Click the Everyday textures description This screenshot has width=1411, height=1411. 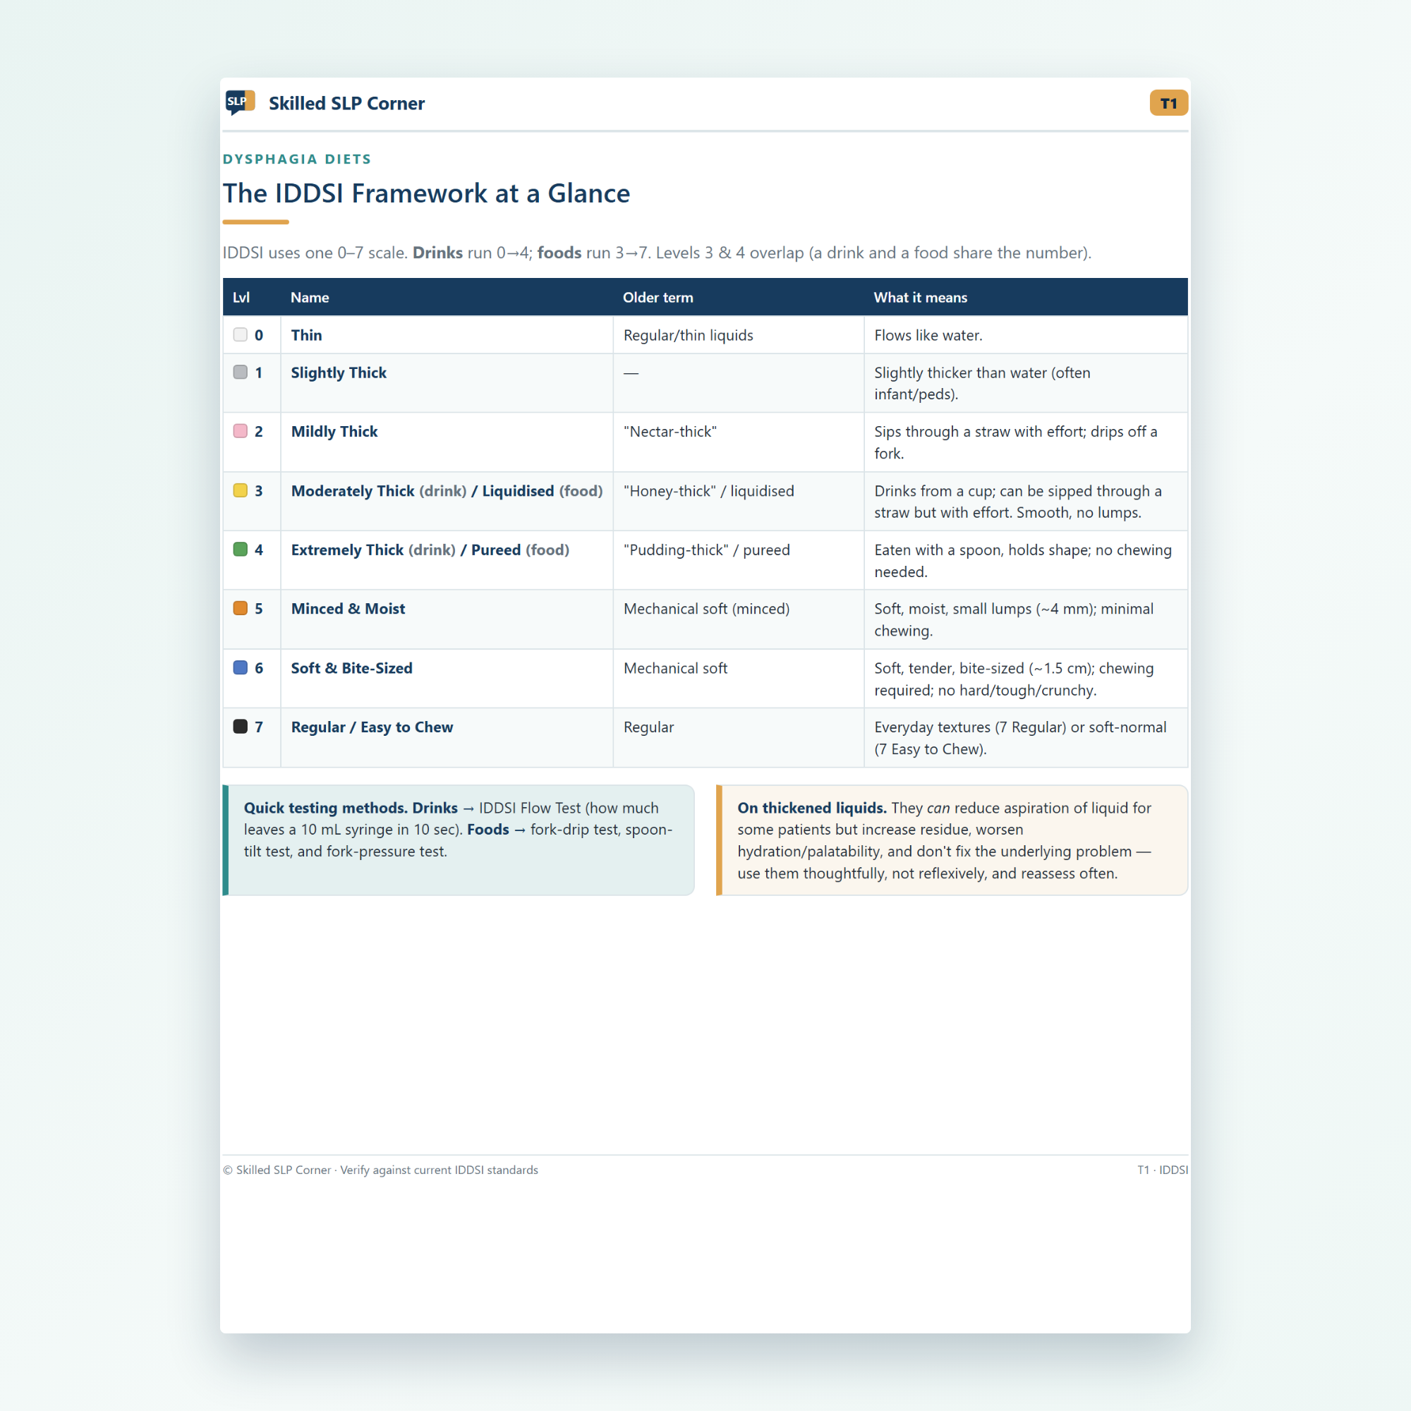[1020, 739]
